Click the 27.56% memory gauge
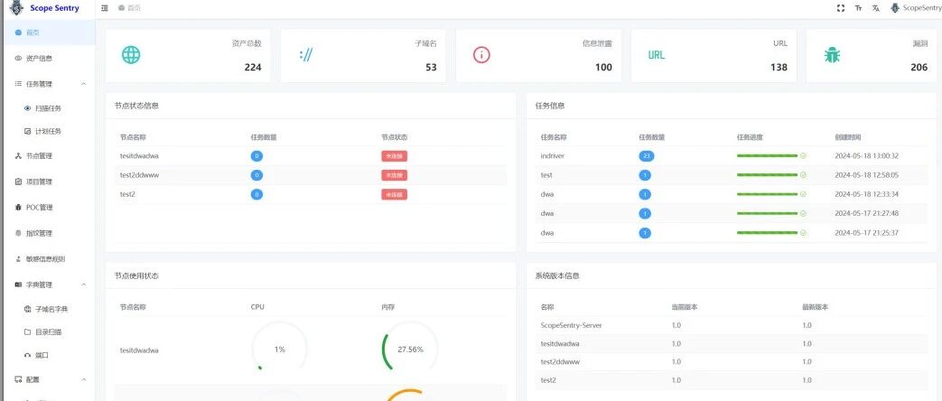 (410, 349)
